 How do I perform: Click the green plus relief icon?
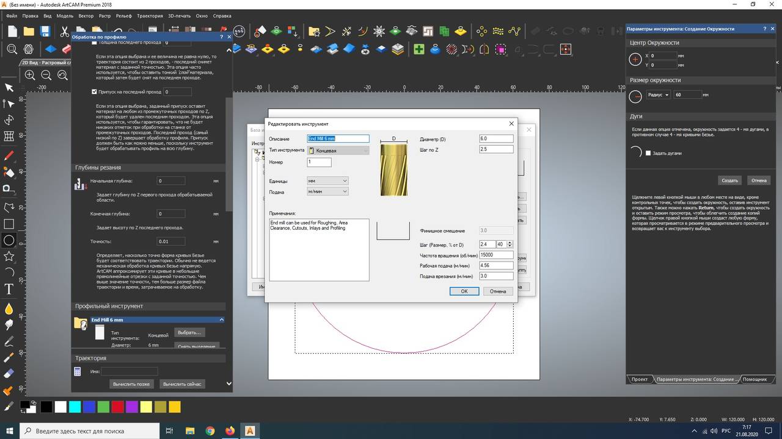[419, 49]
